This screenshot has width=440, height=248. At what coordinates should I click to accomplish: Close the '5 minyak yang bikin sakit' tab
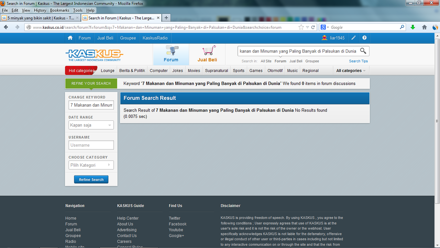pos(77,18)
